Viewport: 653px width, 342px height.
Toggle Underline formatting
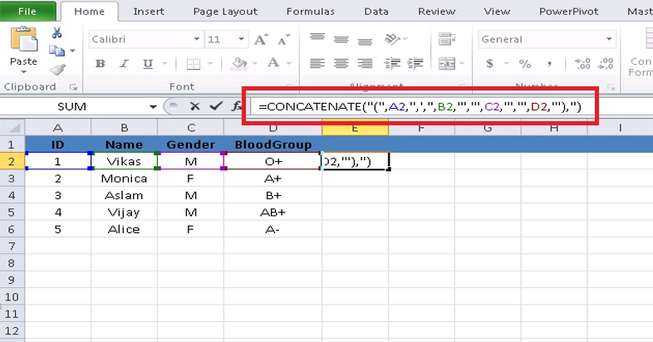click(x=147, y=64)
